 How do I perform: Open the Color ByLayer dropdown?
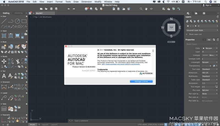(210, 48)
